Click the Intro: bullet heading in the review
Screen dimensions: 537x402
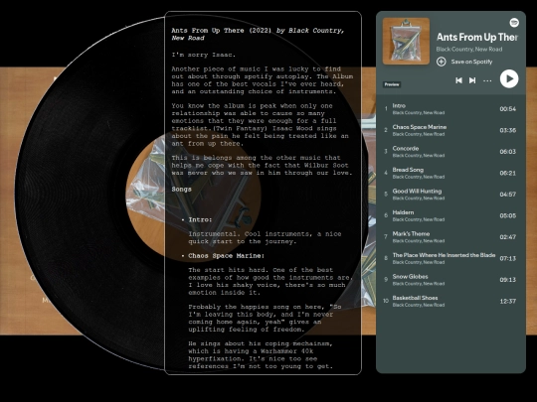(200, 219)
